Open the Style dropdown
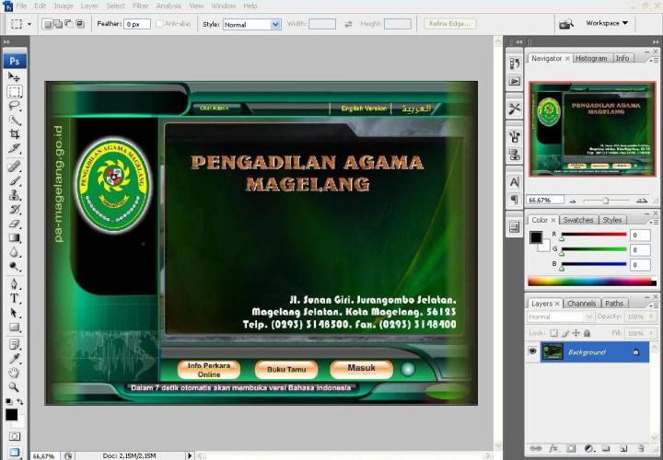Viewport: 663px width, 460px height. [252, 25]
